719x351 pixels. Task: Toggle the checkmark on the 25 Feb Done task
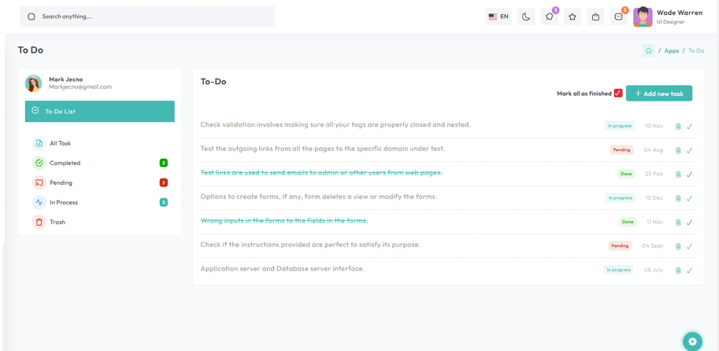pos(689,174)
